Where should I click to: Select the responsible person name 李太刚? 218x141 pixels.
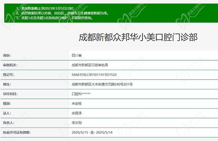pyautogui.click(x=77, y=123)
